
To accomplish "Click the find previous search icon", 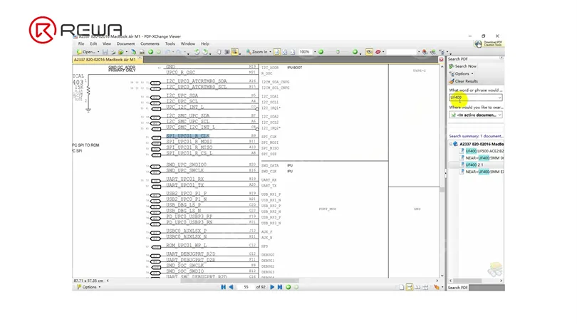I will click(x=425, y=52).
